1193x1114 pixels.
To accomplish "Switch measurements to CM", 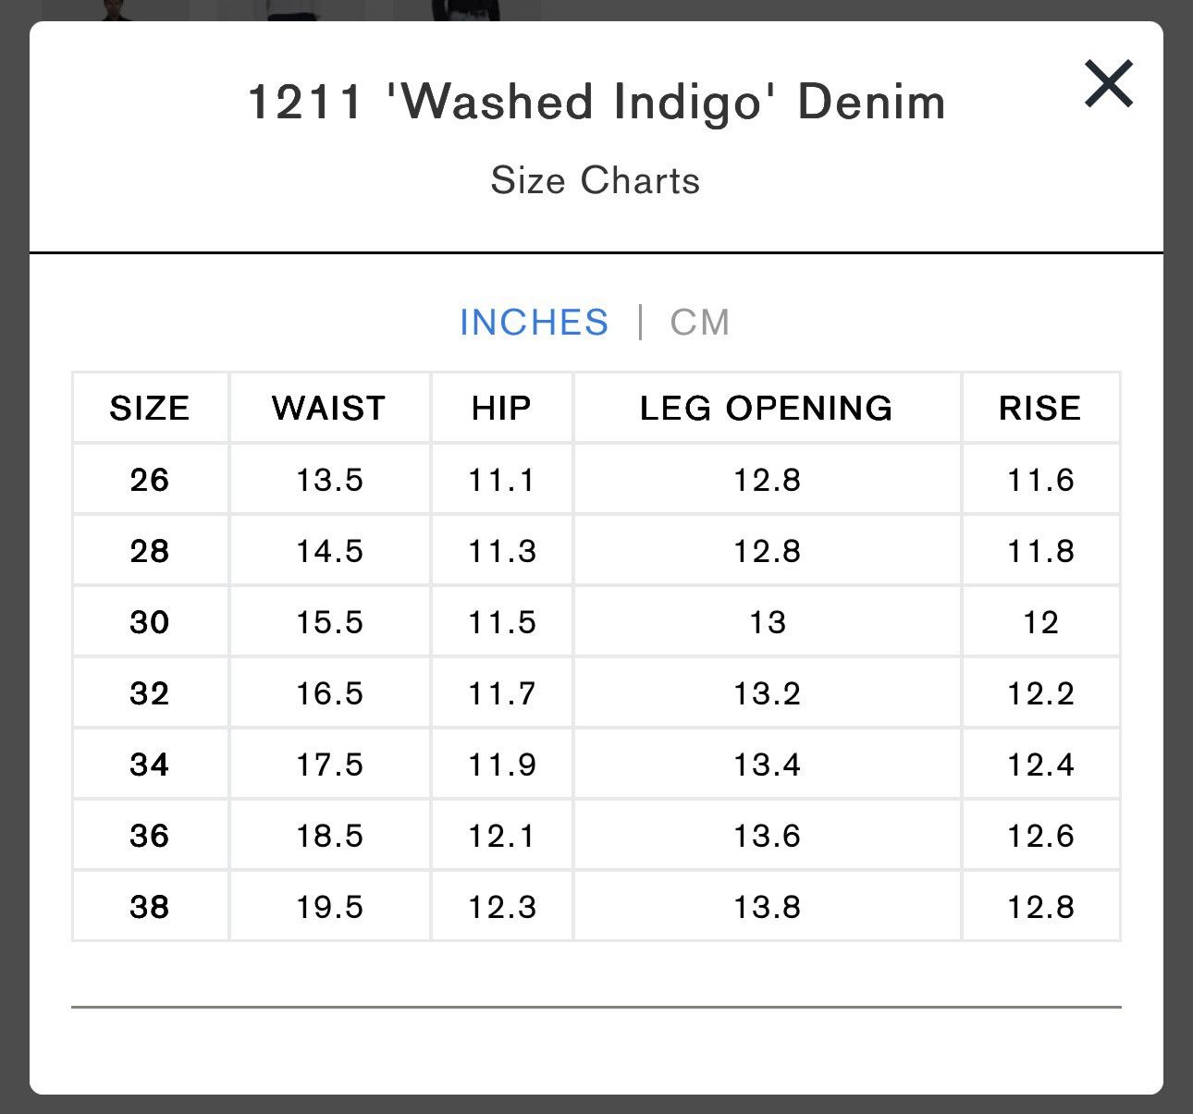I will [x=700, y=323].
